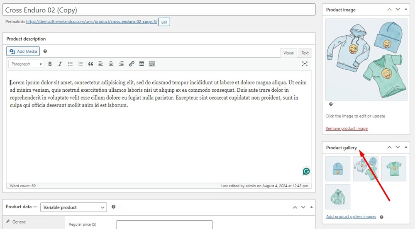
Task: Insert Read More tag
Action: pos(142,64)
